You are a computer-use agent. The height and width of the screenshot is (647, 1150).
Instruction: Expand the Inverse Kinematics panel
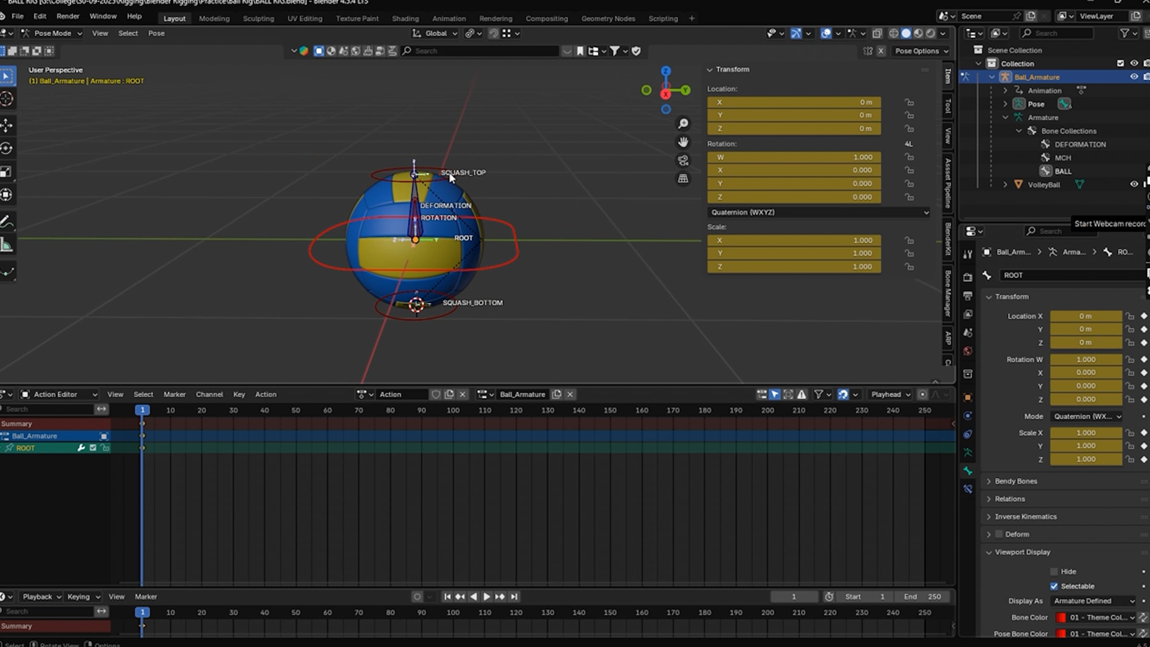coord(1025,517)
